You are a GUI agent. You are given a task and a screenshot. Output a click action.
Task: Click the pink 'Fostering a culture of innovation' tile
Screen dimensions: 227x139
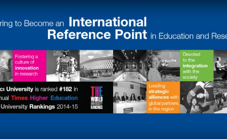[x=30, y=66]
